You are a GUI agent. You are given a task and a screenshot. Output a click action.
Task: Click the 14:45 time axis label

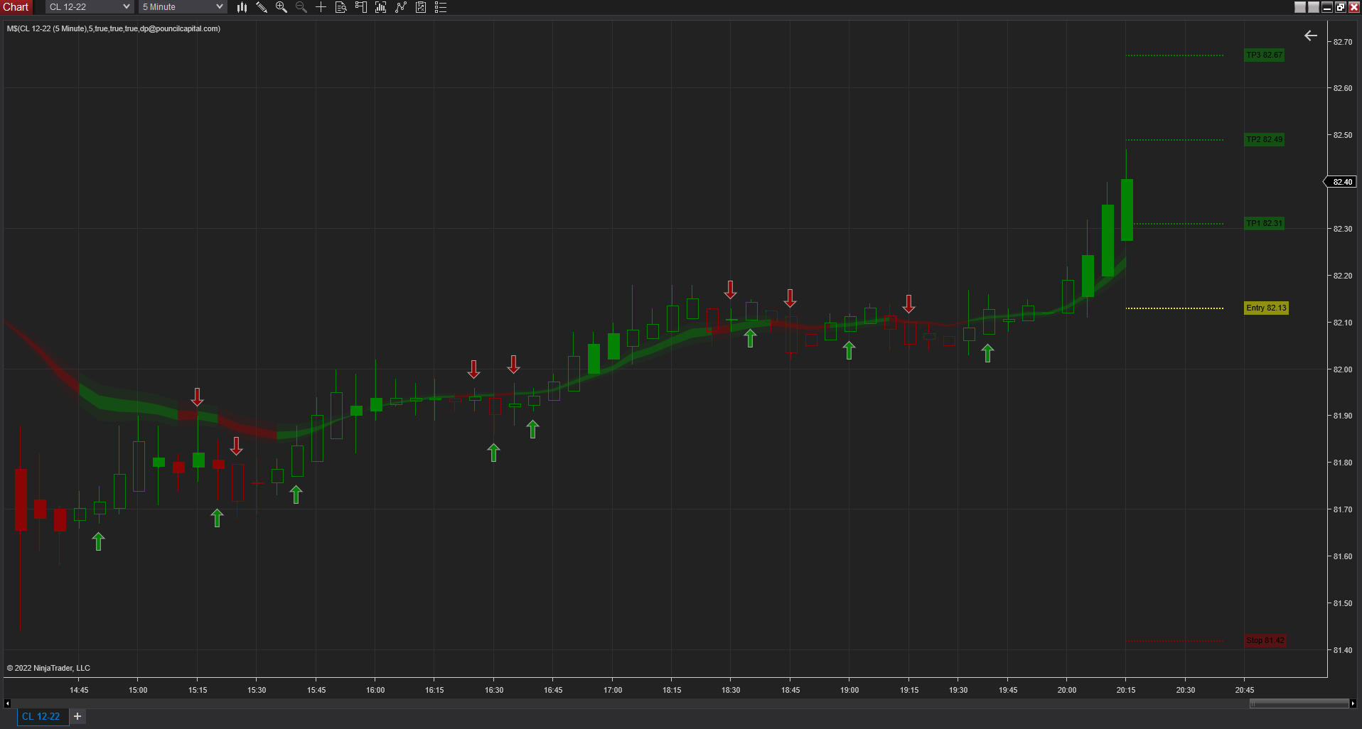point(79,690)
